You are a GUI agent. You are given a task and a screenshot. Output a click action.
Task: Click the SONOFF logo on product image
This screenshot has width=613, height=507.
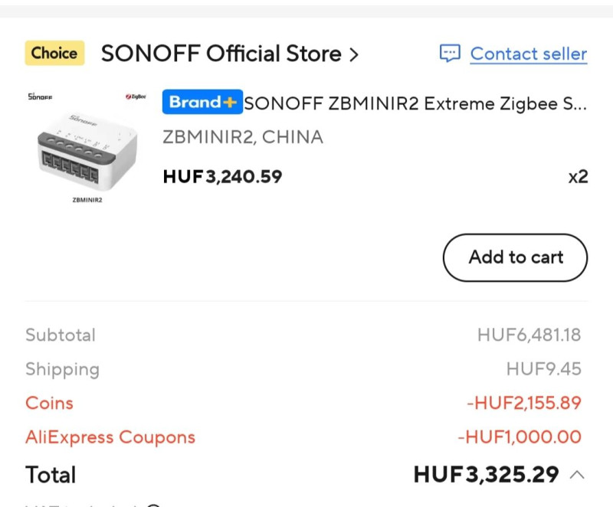(x=40, y=97)
